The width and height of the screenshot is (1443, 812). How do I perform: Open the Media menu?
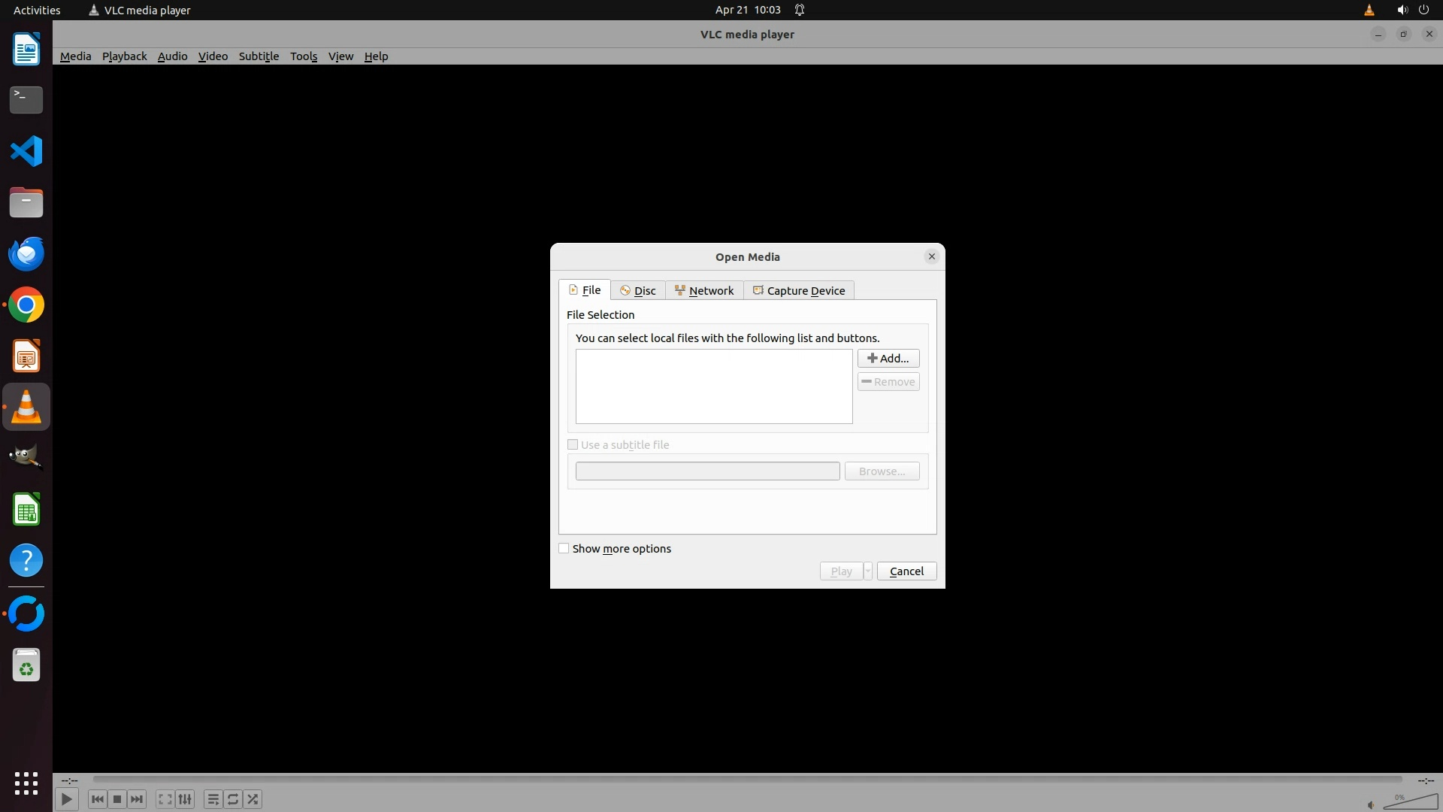point(75,56)
